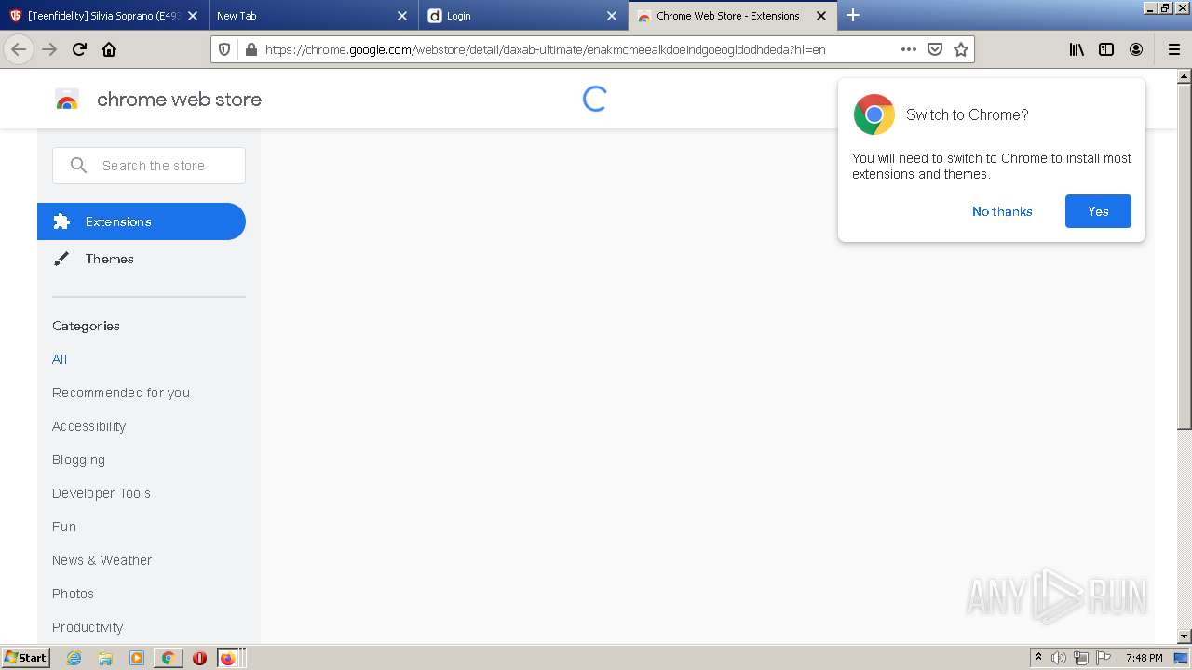Click Show desktop taskbar button
This screenshot has width=1192, height=670.
coord(1181,658)
